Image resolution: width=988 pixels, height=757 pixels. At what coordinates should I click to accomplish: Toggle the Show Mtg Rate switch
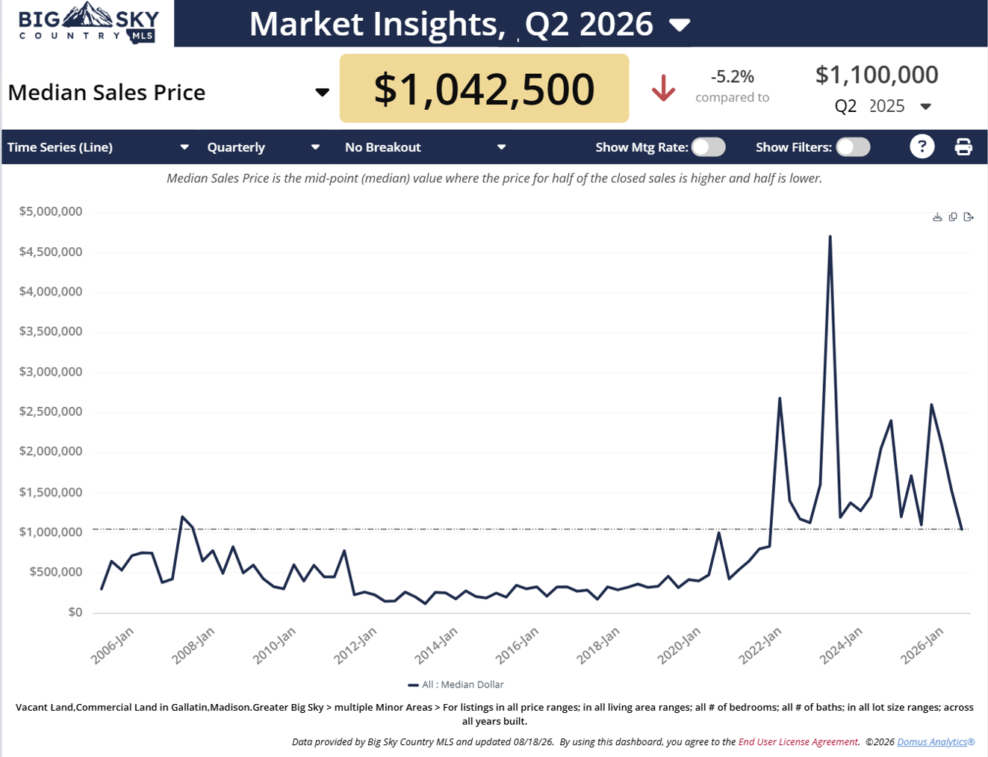click(708, 147)
